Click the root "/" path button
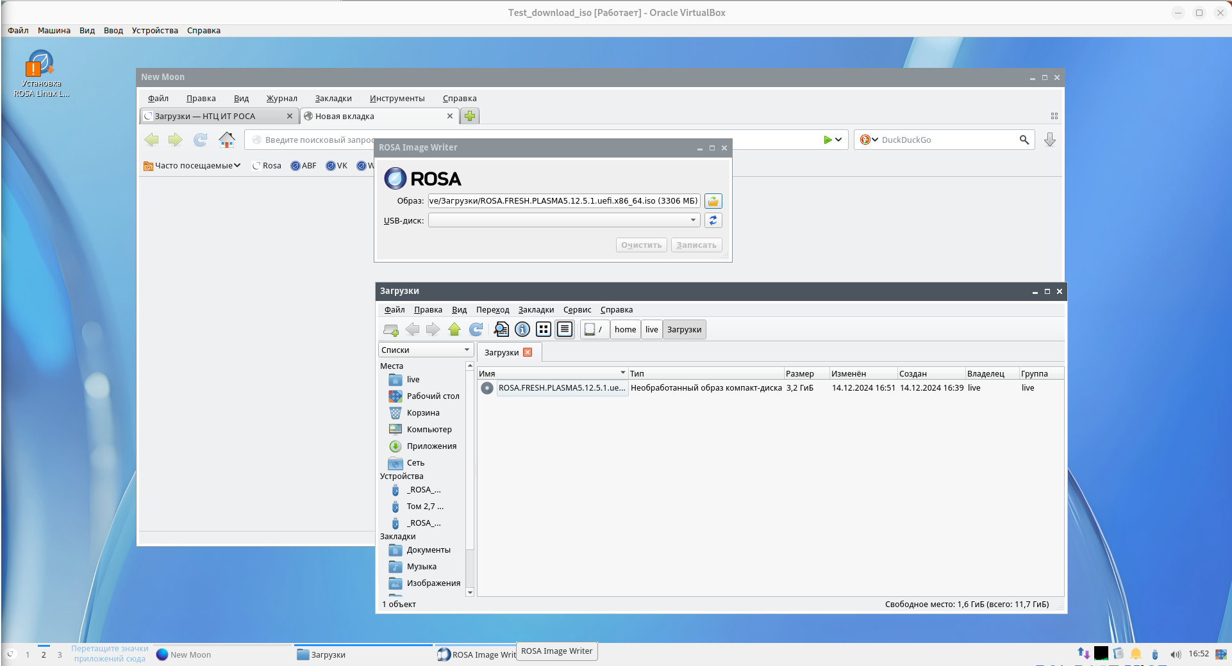The height and width of the screenshot is (666, 1232). pos(594,330)
